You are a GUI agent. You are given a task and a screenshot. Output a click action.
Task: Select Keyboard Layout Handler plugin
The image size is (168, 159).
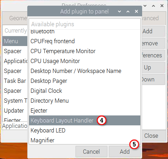pos(85,120)
